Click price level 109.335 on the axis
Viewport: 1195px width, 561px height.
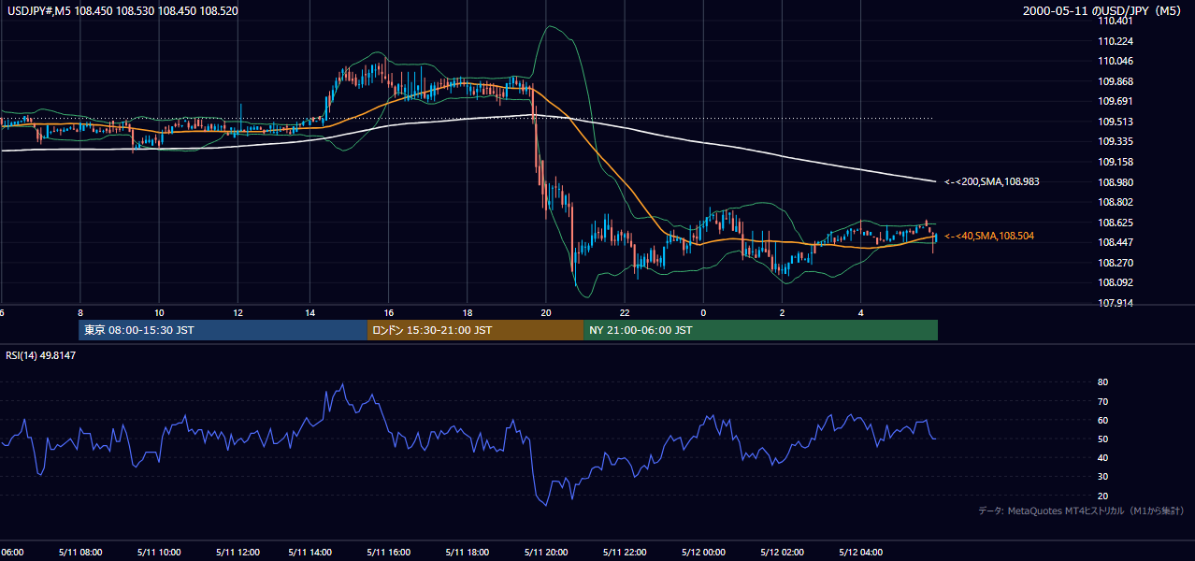tap(1114, 141)
